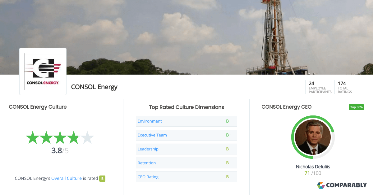The width and height of the screenshot is (373, 195).
Task: Click the 24 Employee Participants stat
Action: tap(320, 87)
